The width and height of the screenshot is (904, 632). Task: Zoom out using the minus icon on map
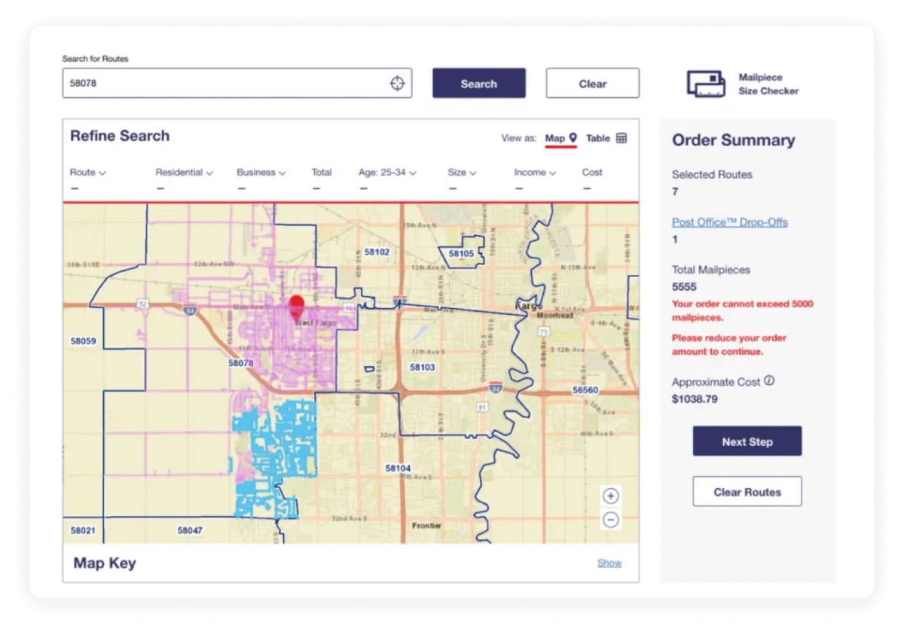tap(611, 520)
